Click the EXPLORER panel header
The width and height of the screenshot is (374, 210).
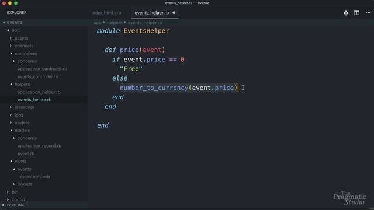tap(17, 13)
